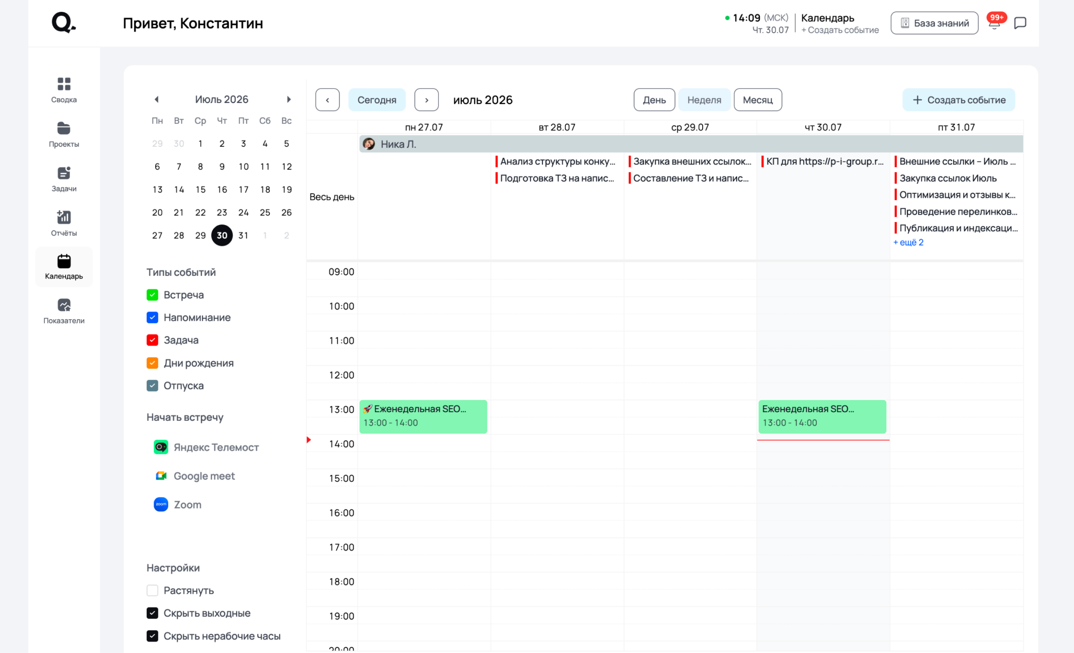
Task: Open the chat message icon
Action: tap(1020, 23)
